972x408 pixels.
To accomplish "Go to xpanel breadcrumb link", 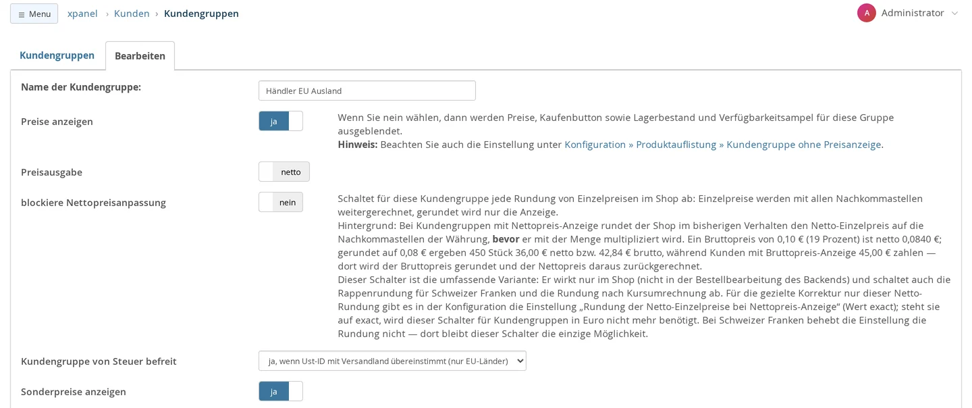I will coord(82,14).
